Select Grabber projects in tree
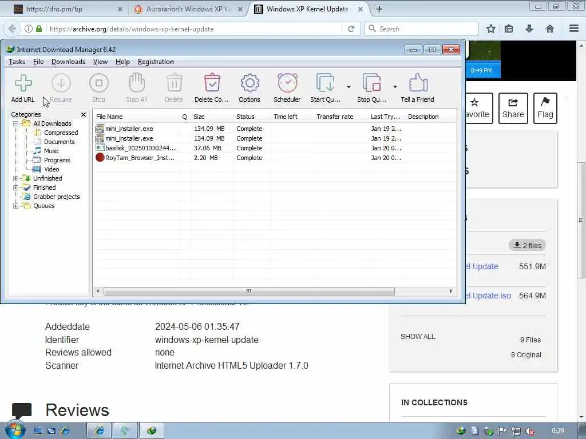The height and width of the screenshot is (439, 586). [x=57, y=197]
